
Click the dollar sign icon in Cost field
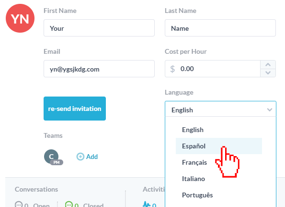172,69
